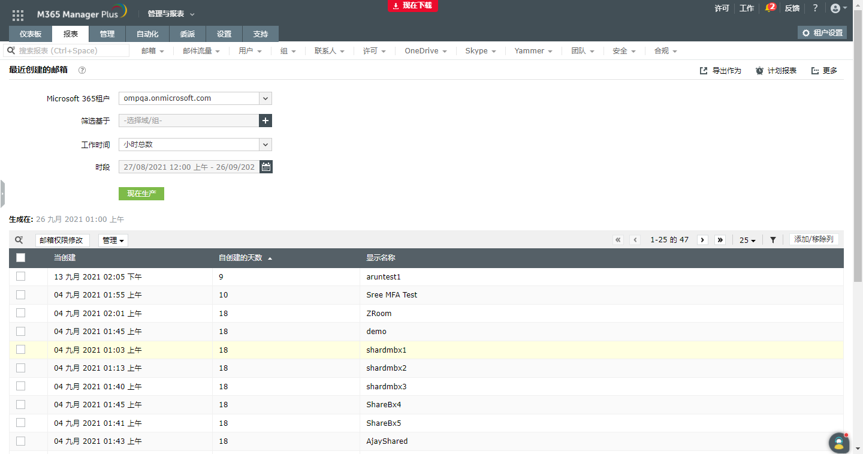863x454 pixels.
Task: Expand the Skype reports menu
Action: 481,51
